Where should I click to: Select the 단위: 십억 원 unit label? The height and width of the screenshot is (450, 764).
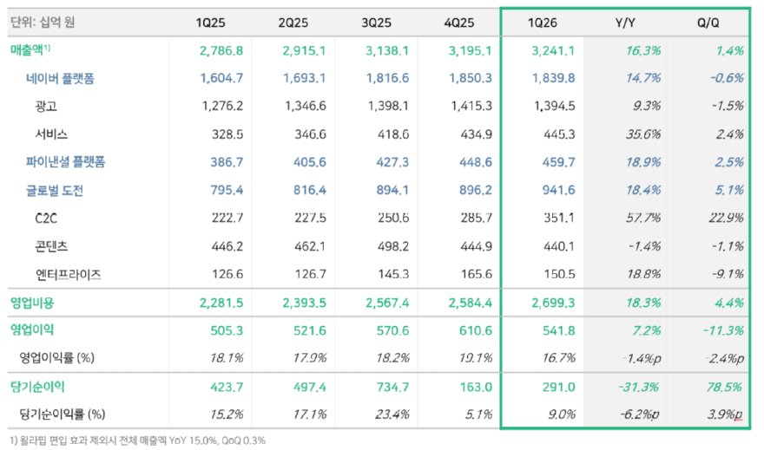43,23
